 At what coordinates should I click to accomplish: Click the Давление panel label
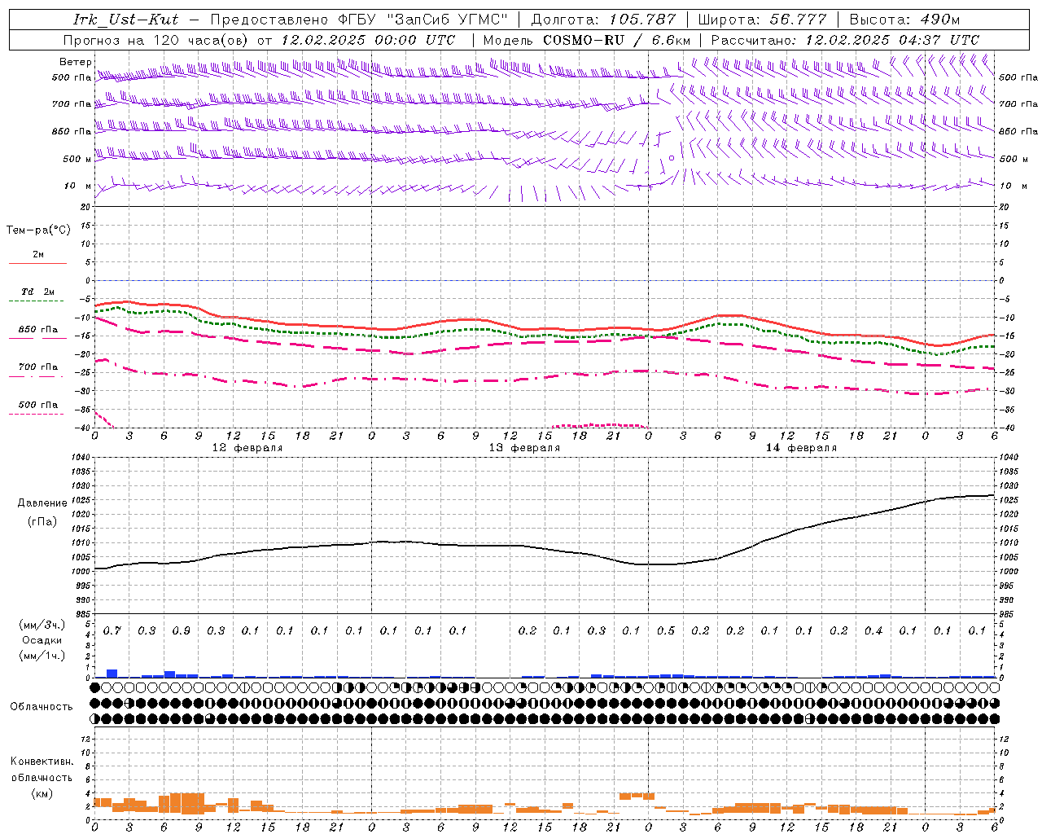tap(42, 503)
